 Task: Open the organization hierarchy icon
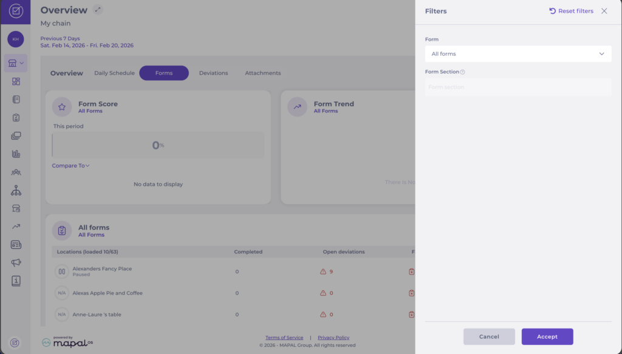pyautogui.click(x=16, y=191)
